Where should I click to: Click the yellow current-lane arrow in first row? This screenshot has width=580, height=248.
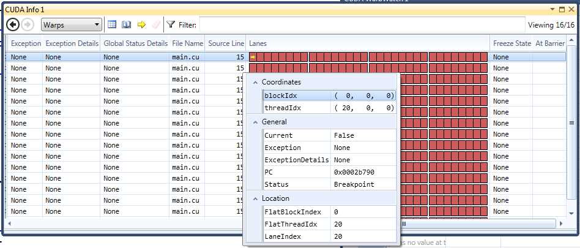[253, 57]
